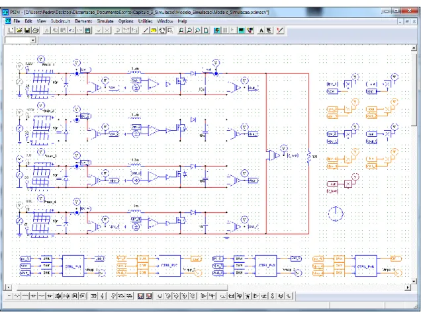Click the horizontal scrollbar left arrow
The width and height of the screenshot is (421, 312).
pyautogui.click(x=9, y=288)
